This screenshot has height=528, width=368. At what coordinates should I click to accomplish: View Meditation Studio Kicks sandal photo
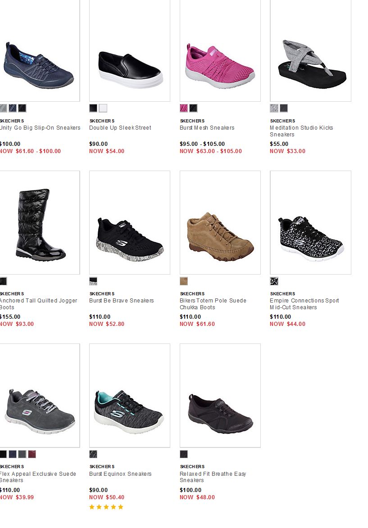pyautogui.click(x=310, y=50)
